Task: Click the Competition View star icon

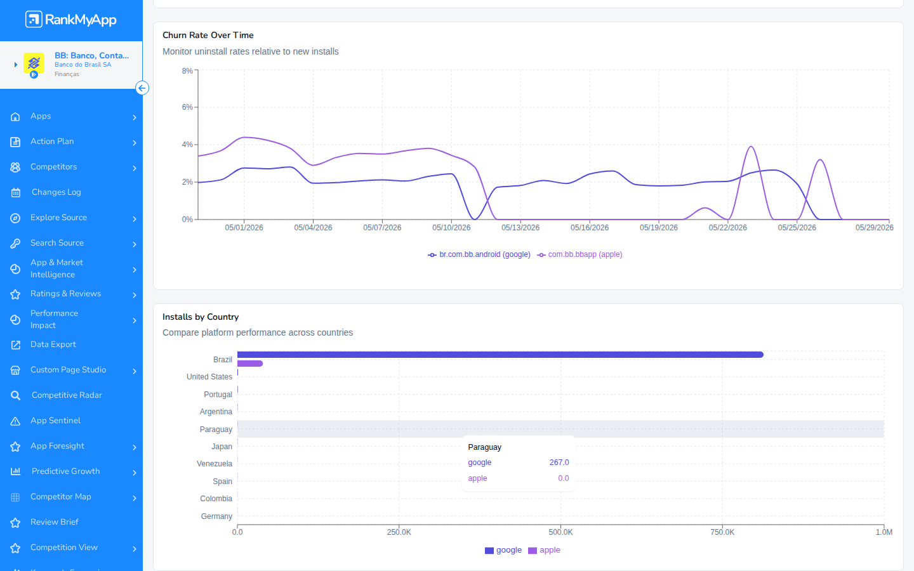Action: tap(15, 548)
